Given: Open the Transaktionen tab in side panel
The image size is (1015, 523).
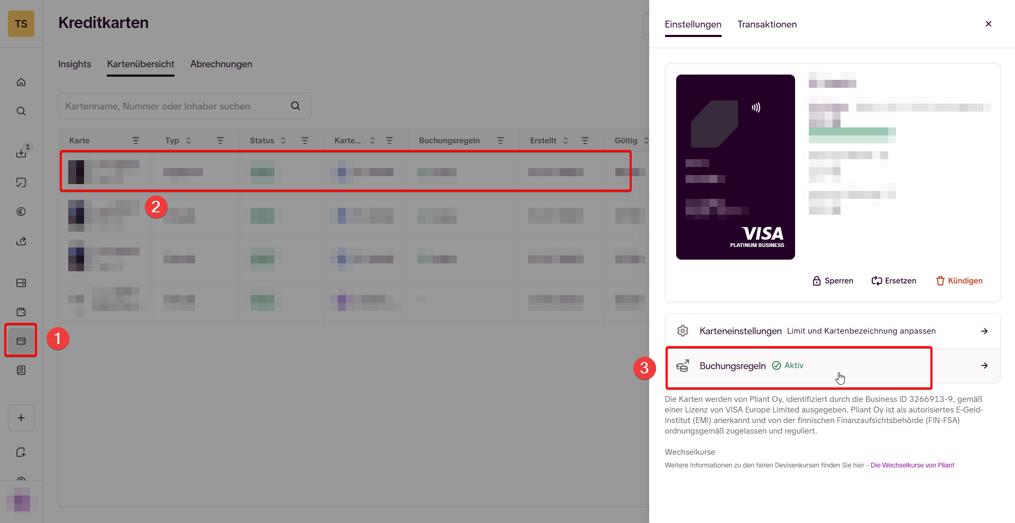Looking at the screenshot, I should tap(767, 24).
